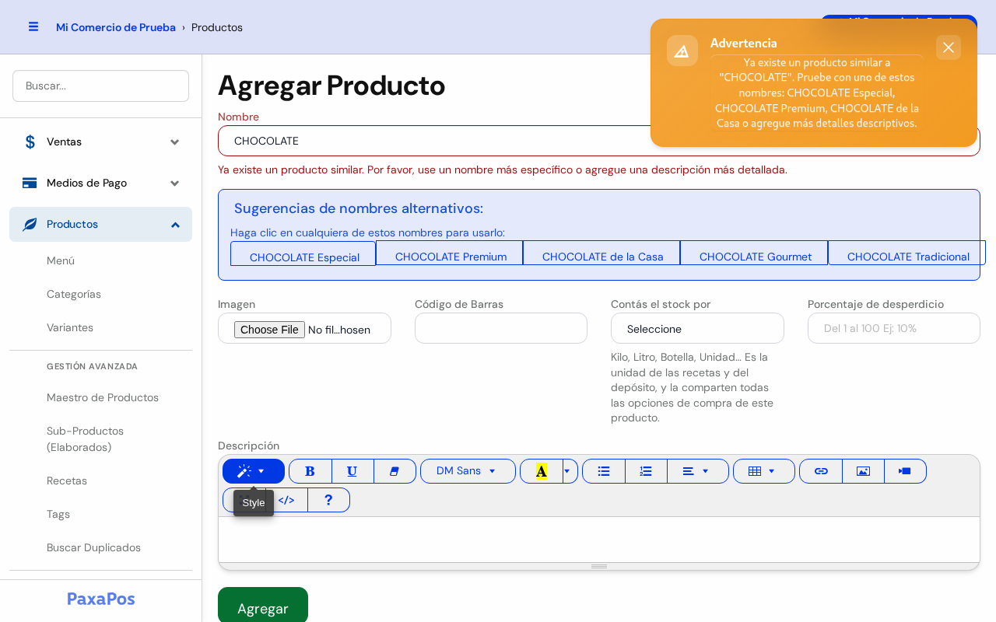This screenshot has height=622, width=996.
Task: Open the paragraph alignment dropdown
Action: pos(698,471)
